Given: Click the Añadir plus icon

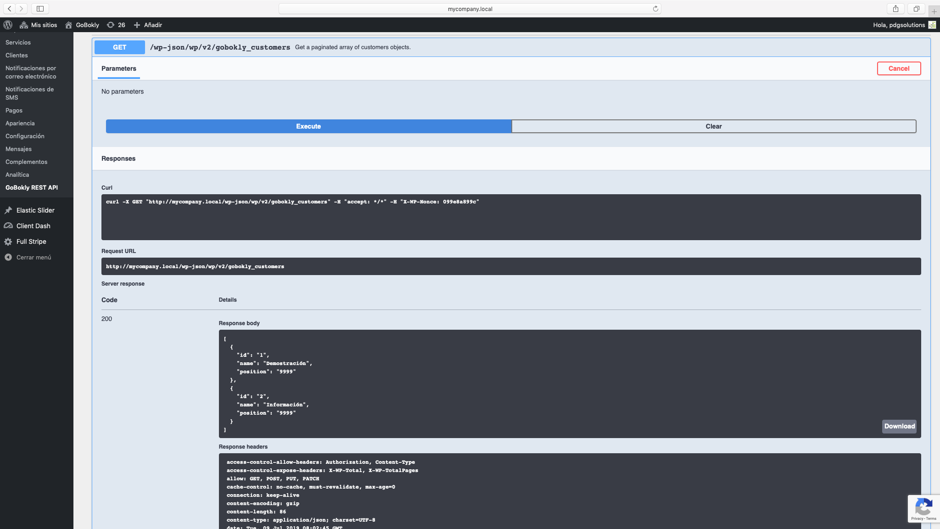Looking at the screenshot, I should click(x=137, y=25).
